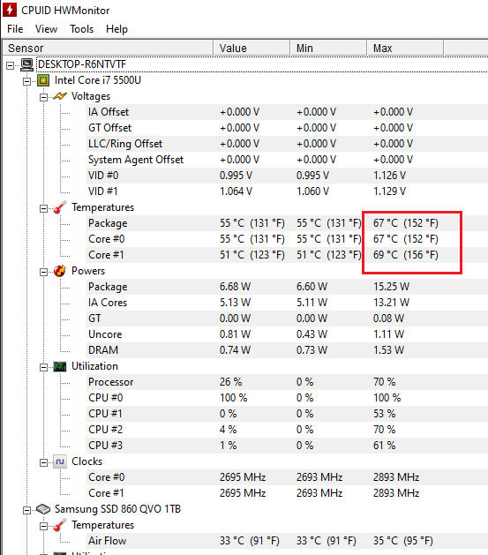
Task: Click the Max column header
Action: point(405,48)
